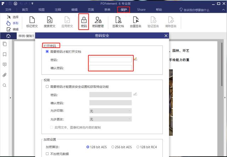
Task: Open the 允许印刷 dropdown
Action: coord(110,111)
